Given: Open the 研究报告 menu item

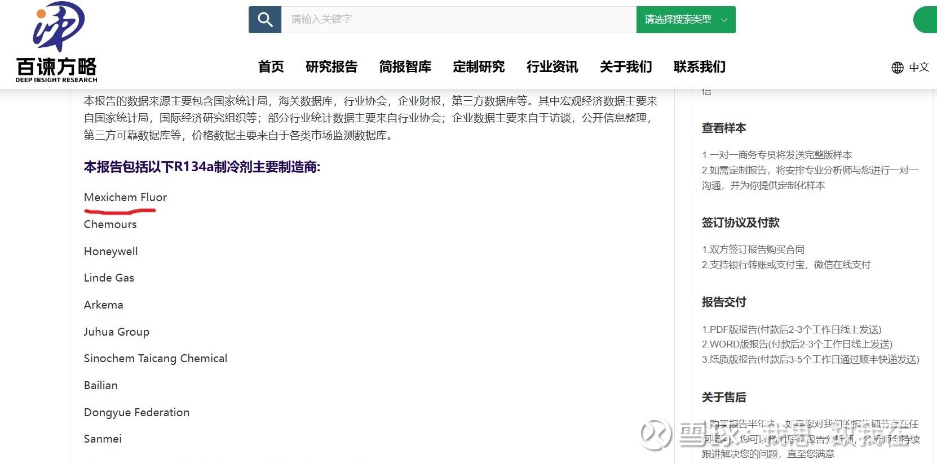Looking at the screenshot, I should tap(332, 67).
